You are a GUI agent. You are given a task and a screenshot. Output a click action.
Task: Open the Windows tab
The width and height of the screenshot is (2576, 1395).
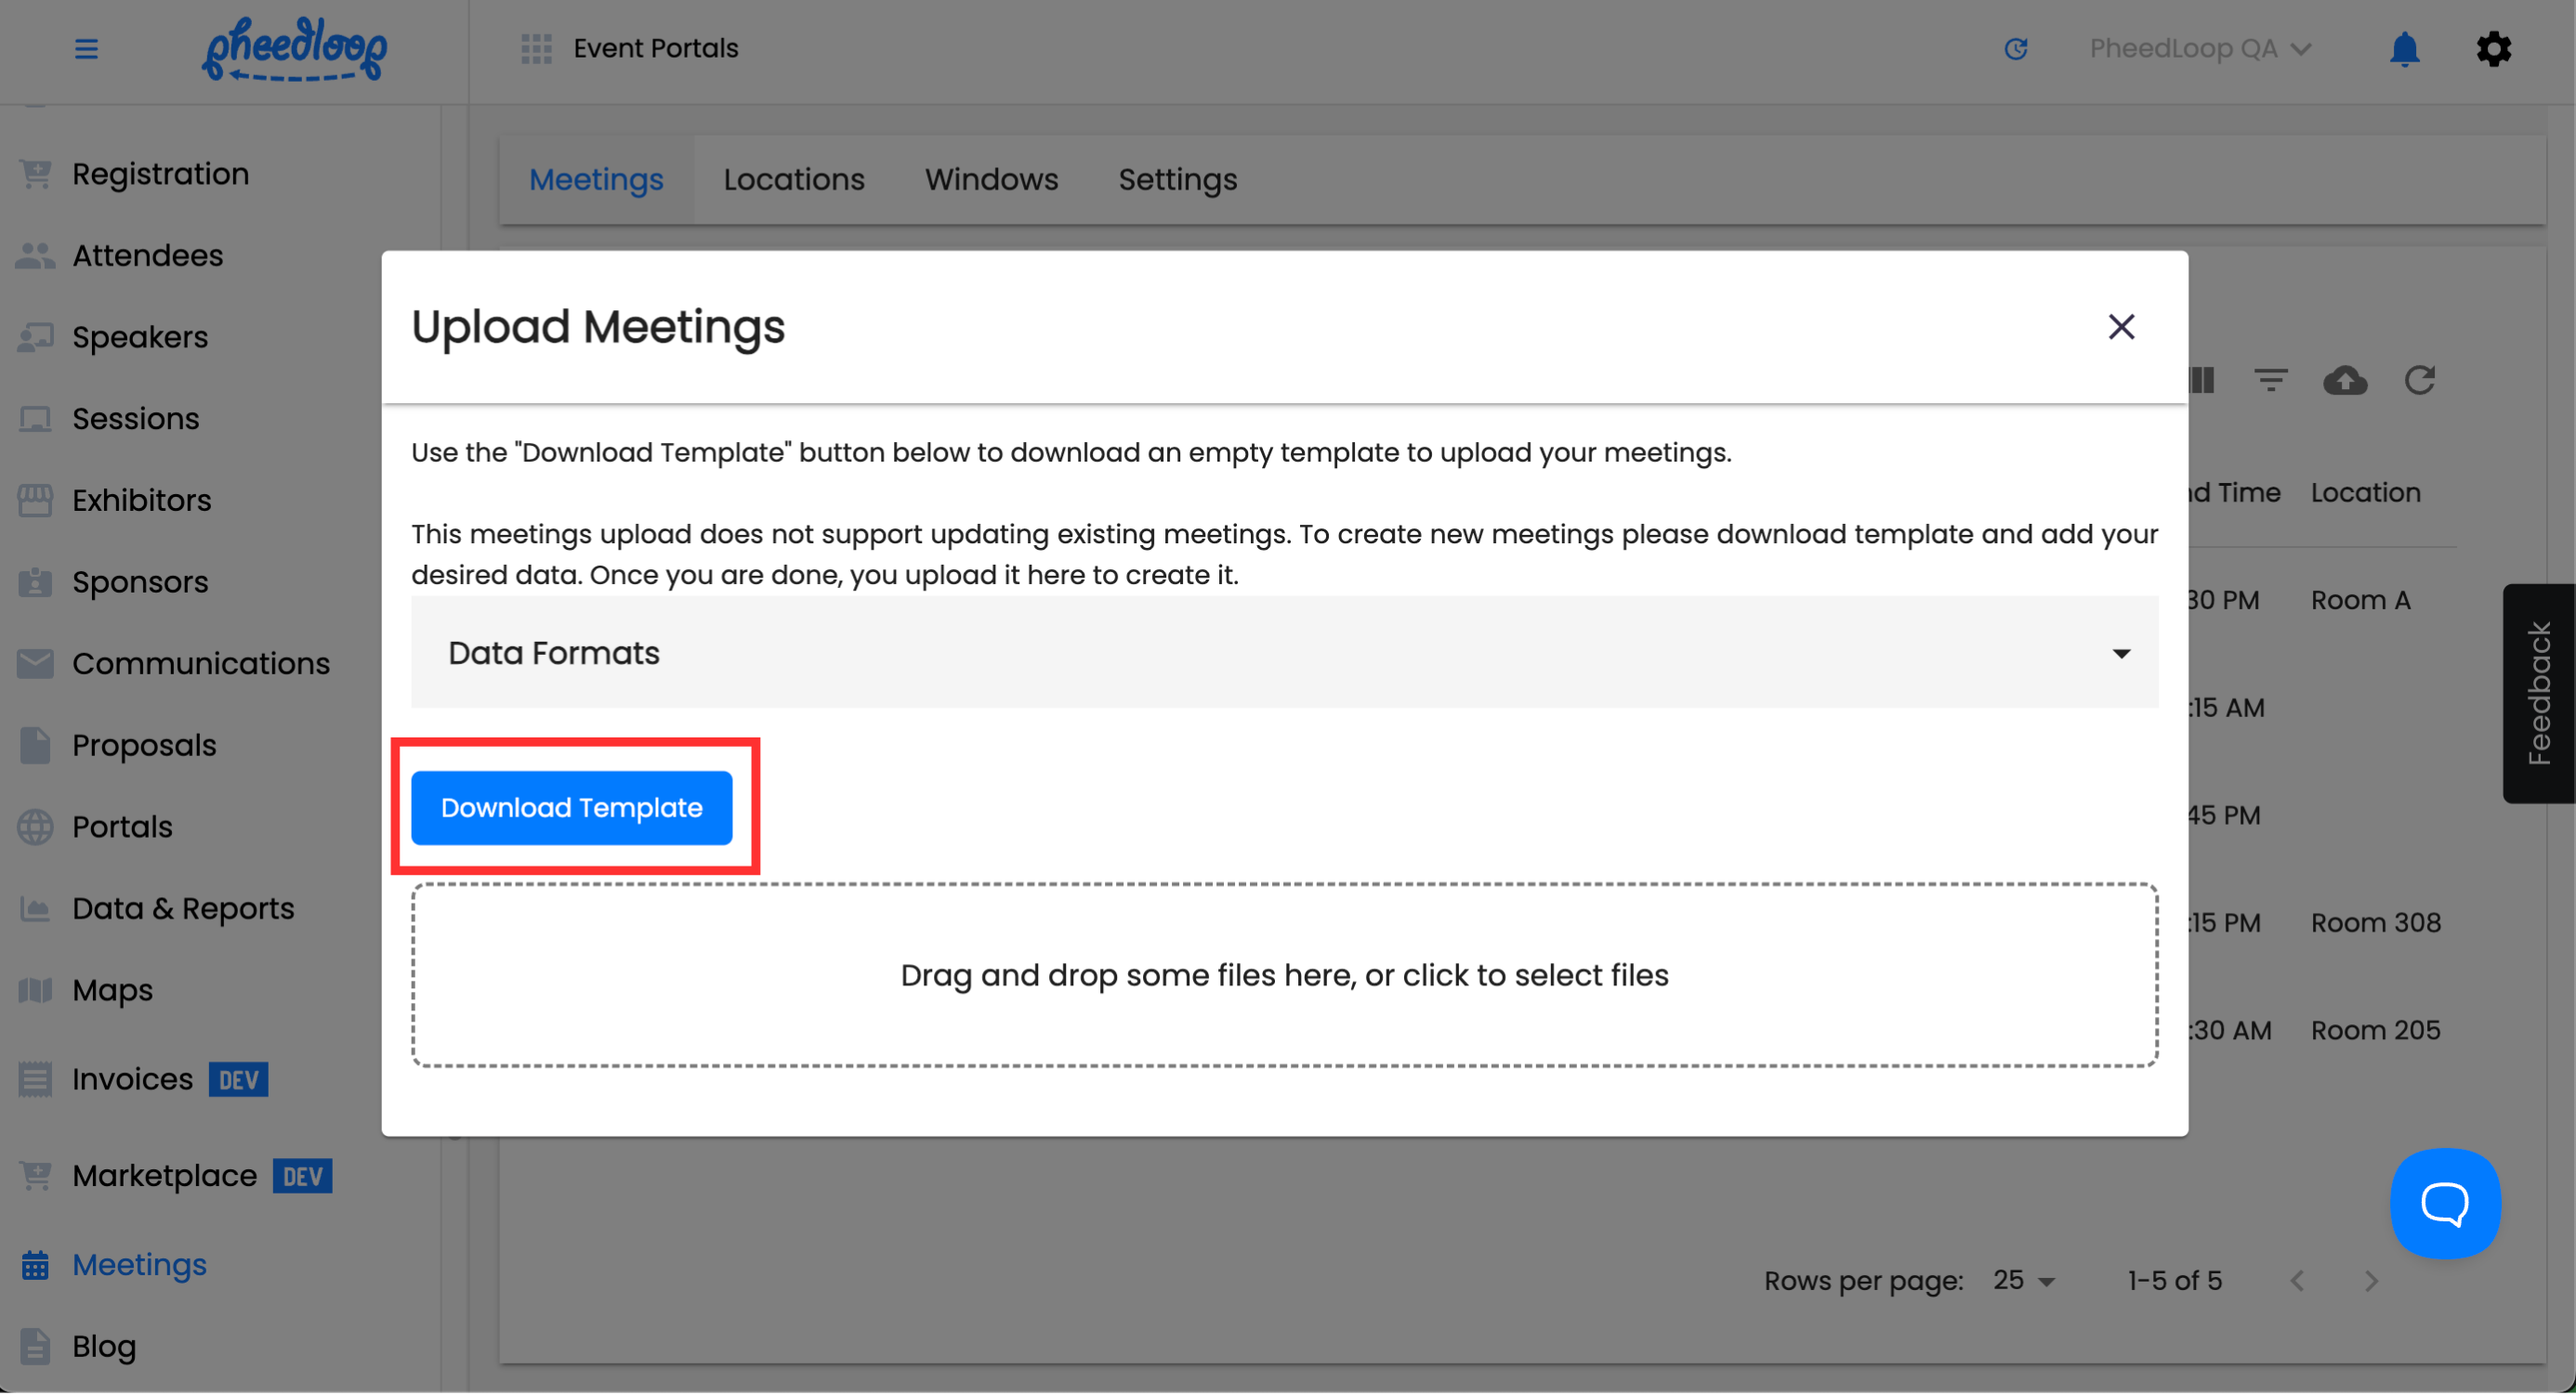(x=991, y=180)
